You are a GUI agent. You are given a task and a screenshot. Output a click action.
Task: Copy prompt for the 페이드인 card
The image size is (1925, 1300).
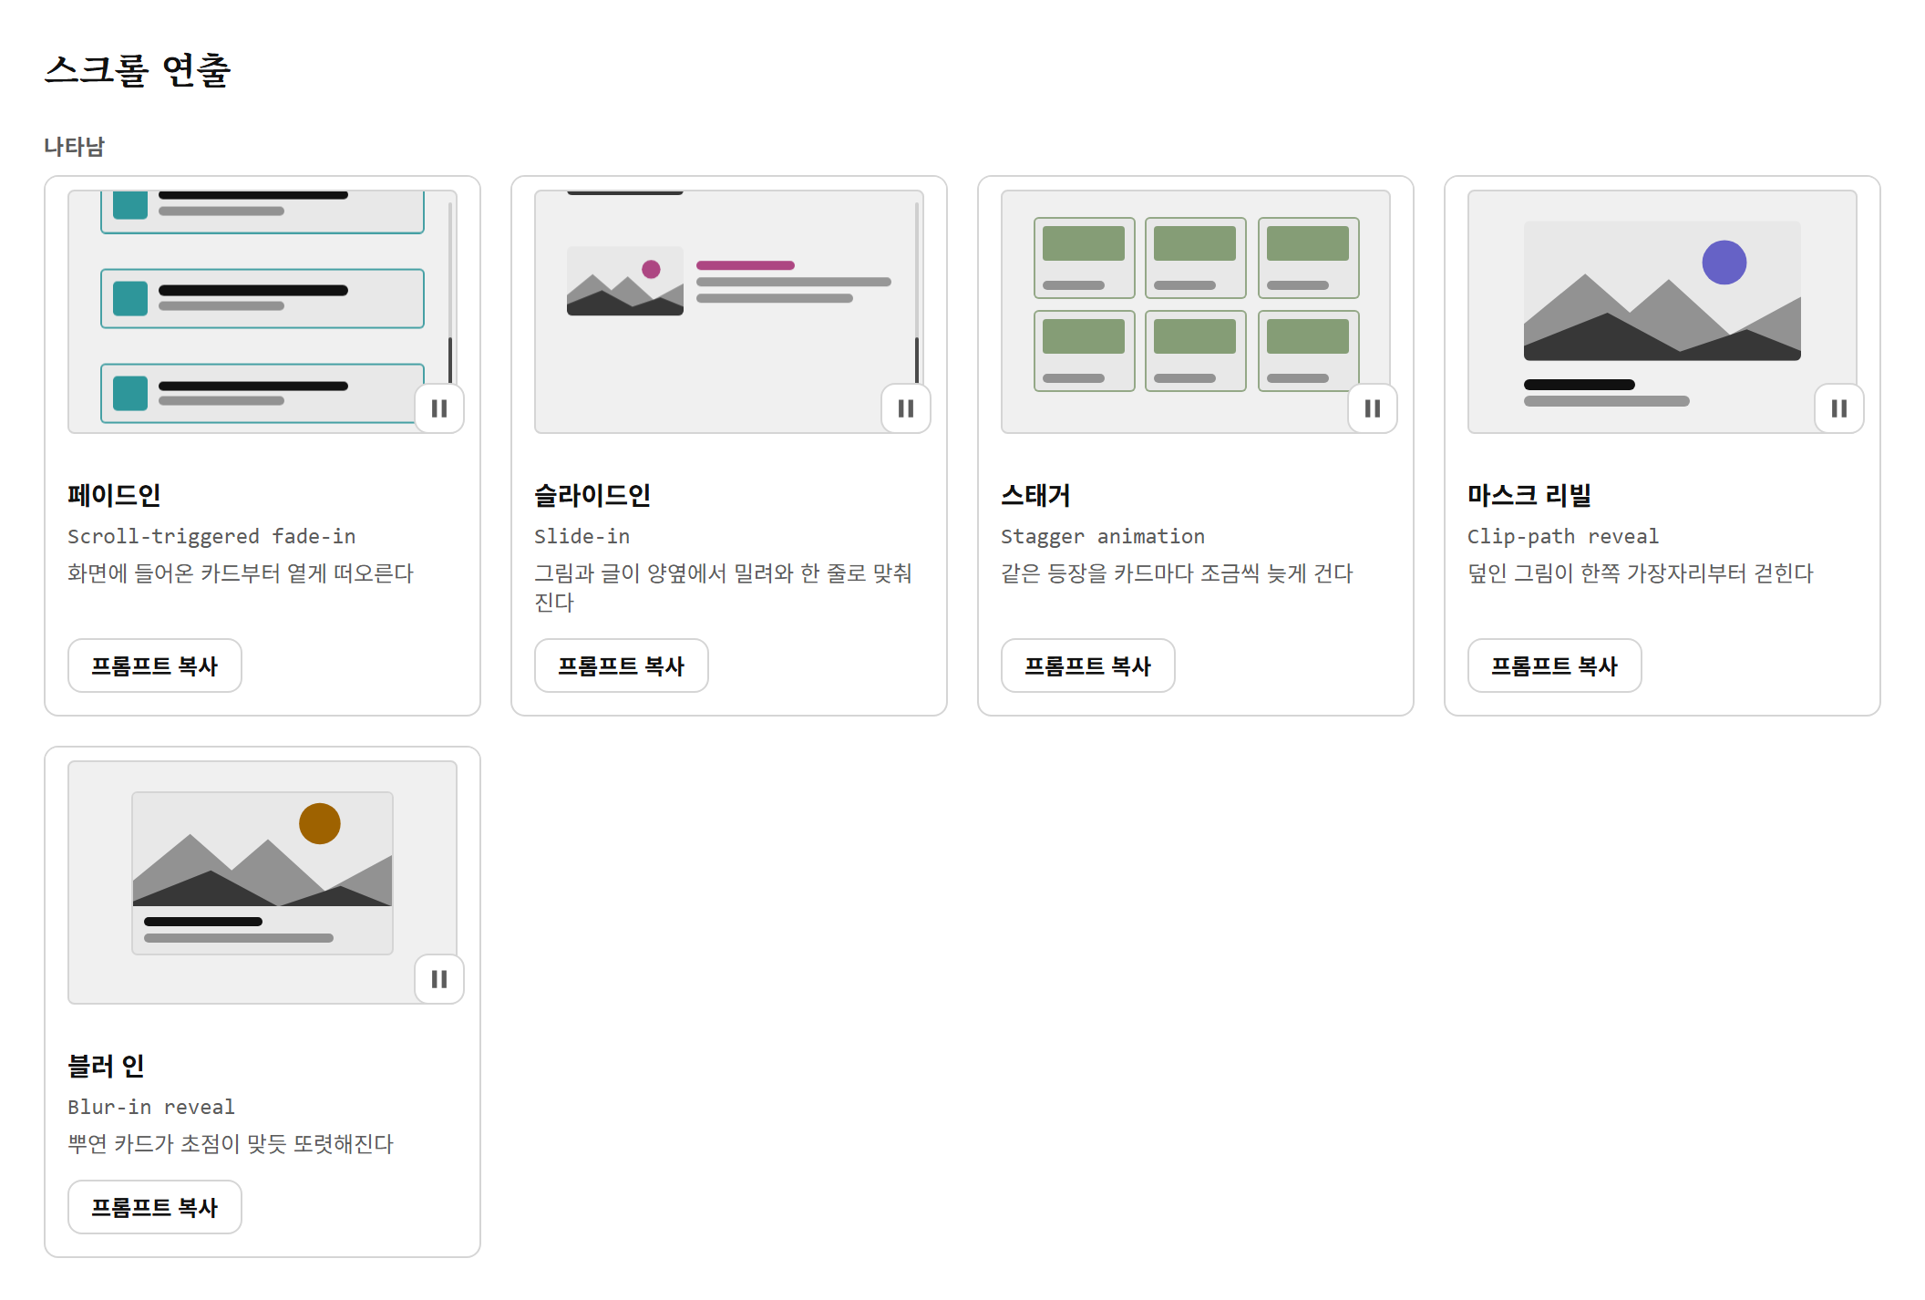coord(155,665)
